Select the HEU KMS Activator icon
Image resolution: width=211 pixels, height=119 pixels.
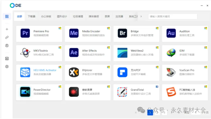tap(25, 72)
